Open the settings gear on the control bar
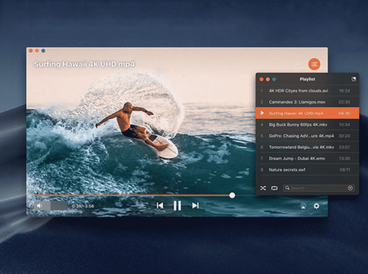The height and width of the screenshot is (274, 368). click(317, 206)
